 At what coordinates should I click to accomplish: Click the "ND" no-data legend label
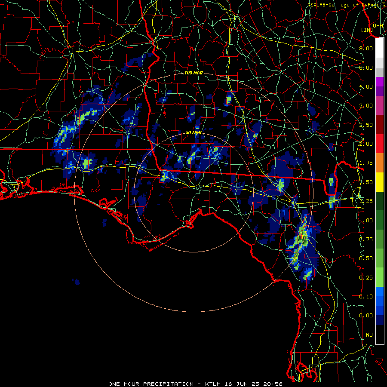click(x=369, y=335)
